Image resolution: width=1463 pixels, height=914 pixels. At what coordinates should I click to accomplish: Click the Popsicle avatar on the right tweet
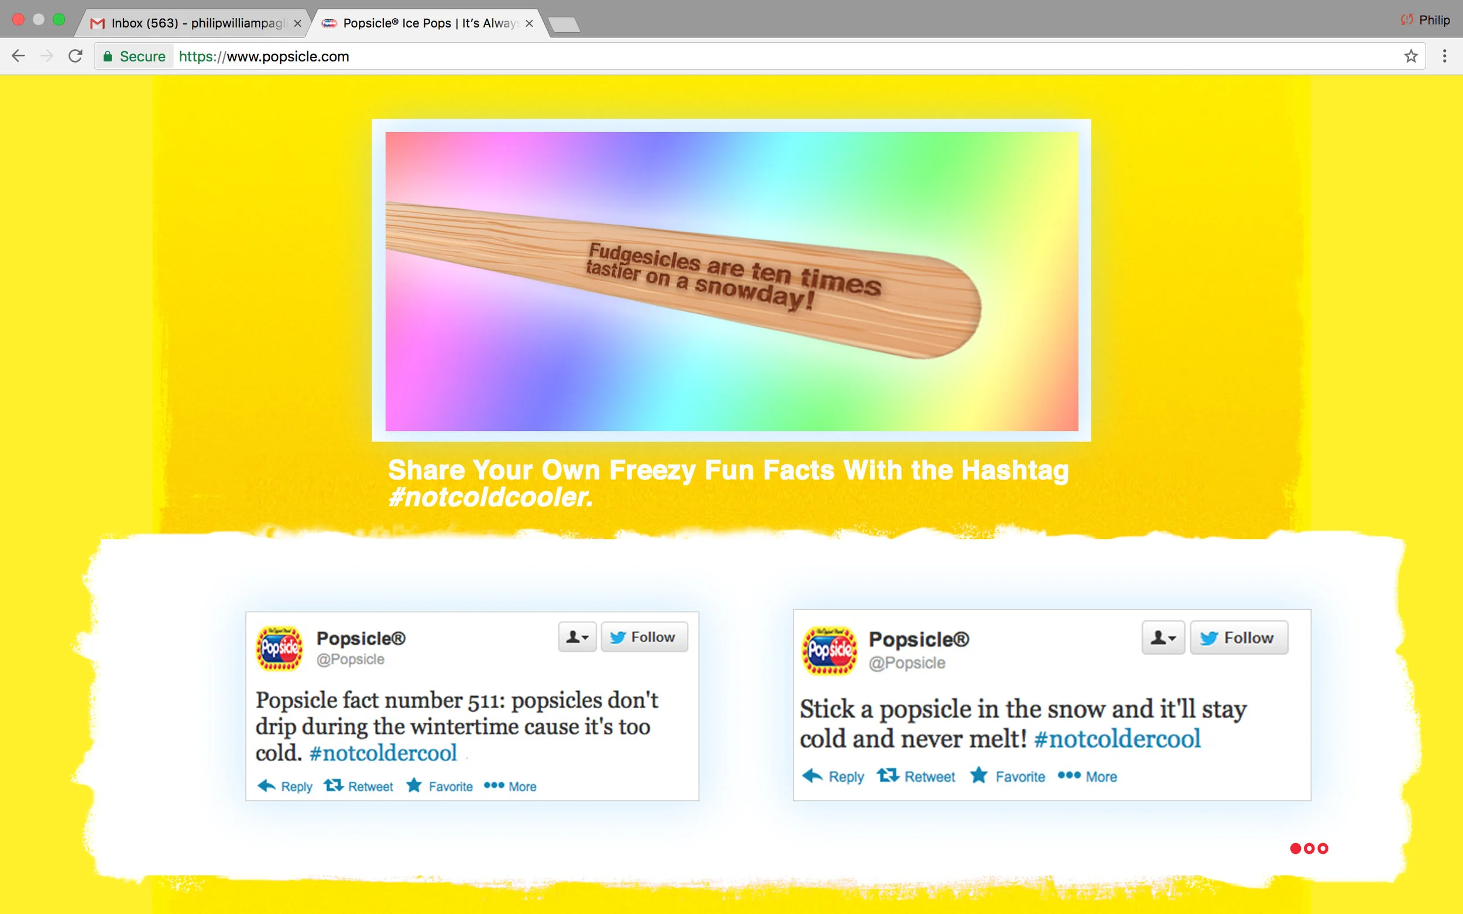829,650
